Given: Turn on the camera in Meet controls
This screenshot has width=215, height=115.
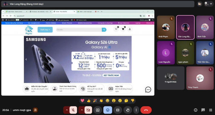Looking at the screenshot, I should 88,110.
